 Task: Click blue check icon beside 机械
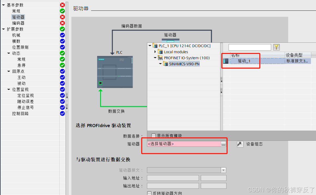point(62,35)
